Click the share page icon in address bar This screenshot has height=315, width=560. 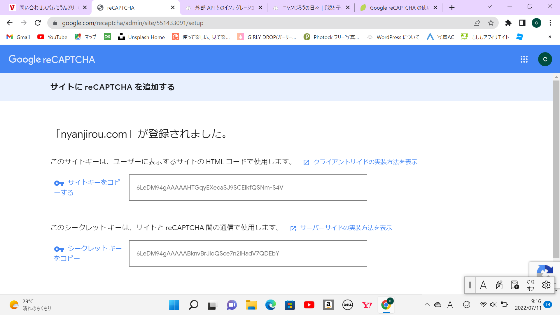(477, 23)
